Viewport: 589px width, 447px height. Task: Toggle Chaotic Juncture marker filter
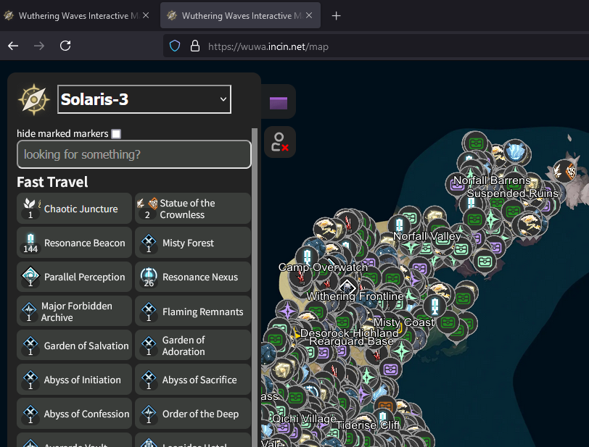coord(75,209)
